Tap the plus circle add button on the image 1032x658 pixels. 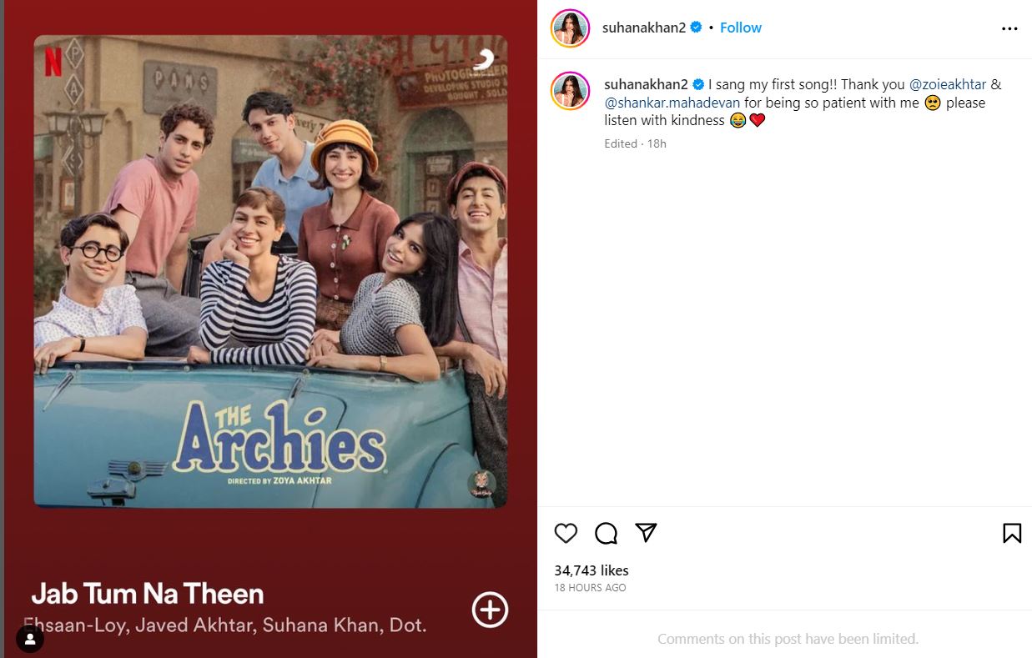point(490,610)
